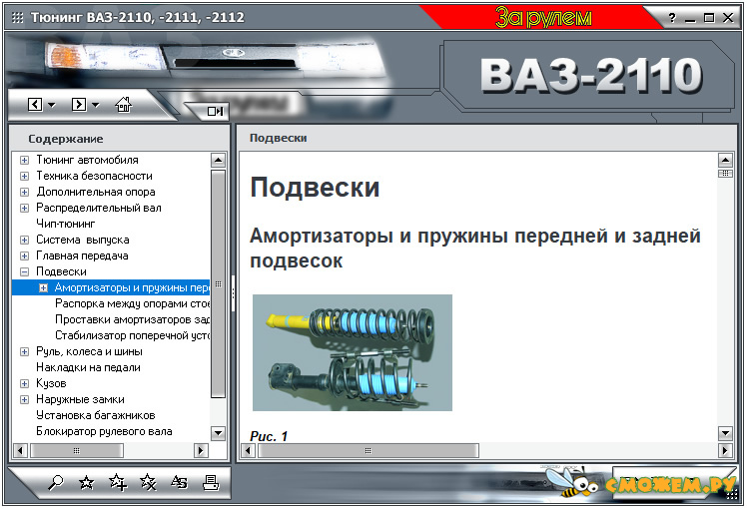Image resolution: width=747 pixels, height=509 pixels.
Task: Expand the Наружные замки node
Action: (24, 400)
